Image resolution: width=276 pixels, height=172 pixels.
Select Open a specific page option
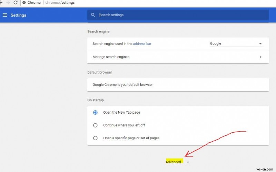pyautogui.click(x=95, y=138)
